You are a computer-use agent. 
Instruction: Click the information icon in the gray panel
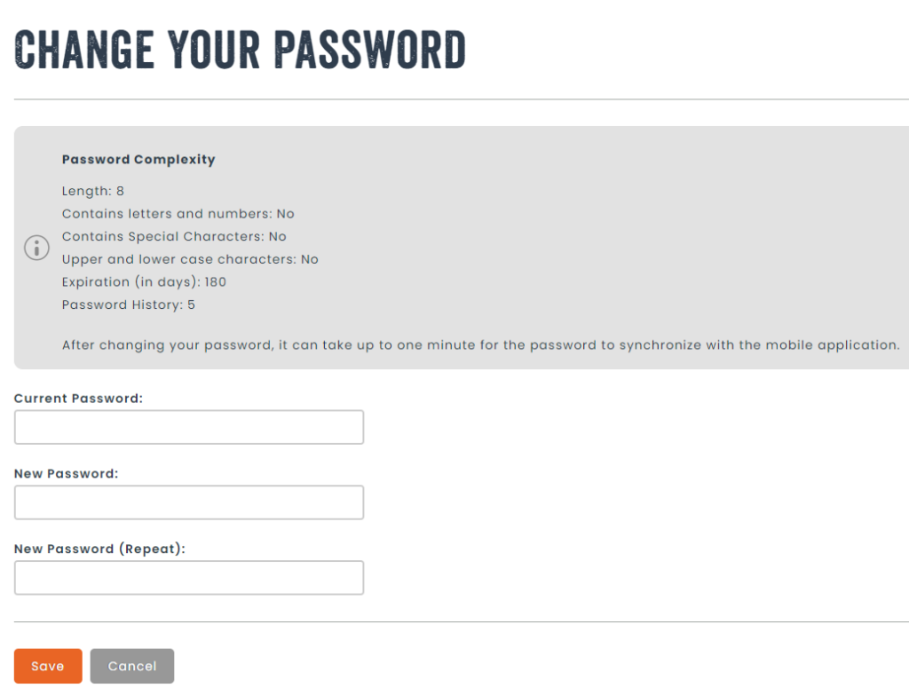click(x=36, y=248)
